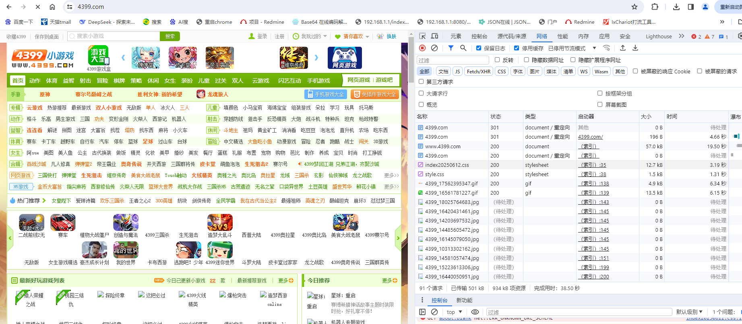
Task: Stop loading the page in Chrome
Action: (x=37, y=7)
